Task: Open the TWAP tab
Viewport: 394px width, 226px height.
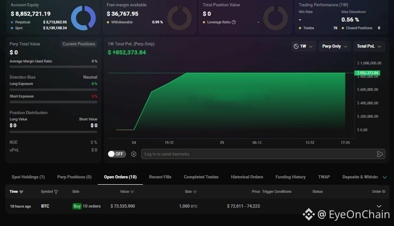Action: point(324,177)
